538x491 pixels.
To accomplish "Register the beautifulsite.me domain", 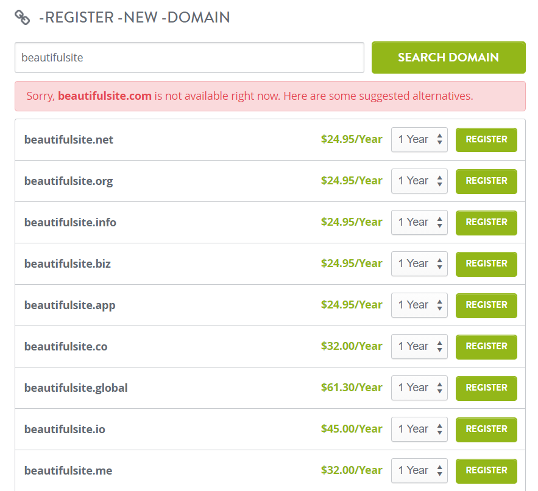I will pos(486,470).
